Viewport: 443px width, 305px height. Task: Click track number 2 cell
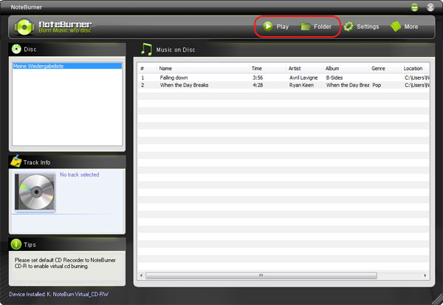142,85
